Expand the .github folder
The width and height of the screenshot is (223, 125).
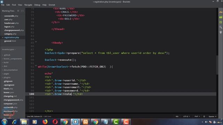click(7, 55)
